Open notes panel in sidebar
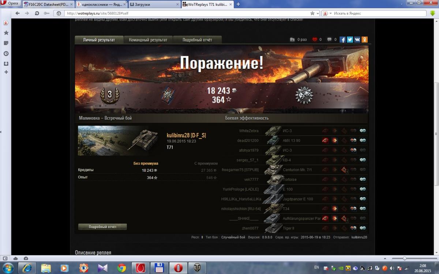 click(6, 43)
